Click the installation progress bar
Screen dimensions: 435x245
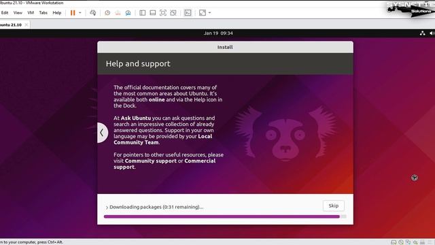(225, 216)
